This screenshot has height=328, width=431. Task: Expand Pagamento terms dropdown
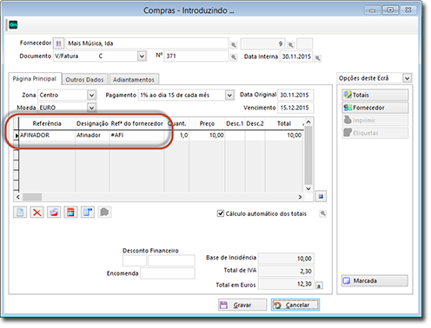point(229,95)
